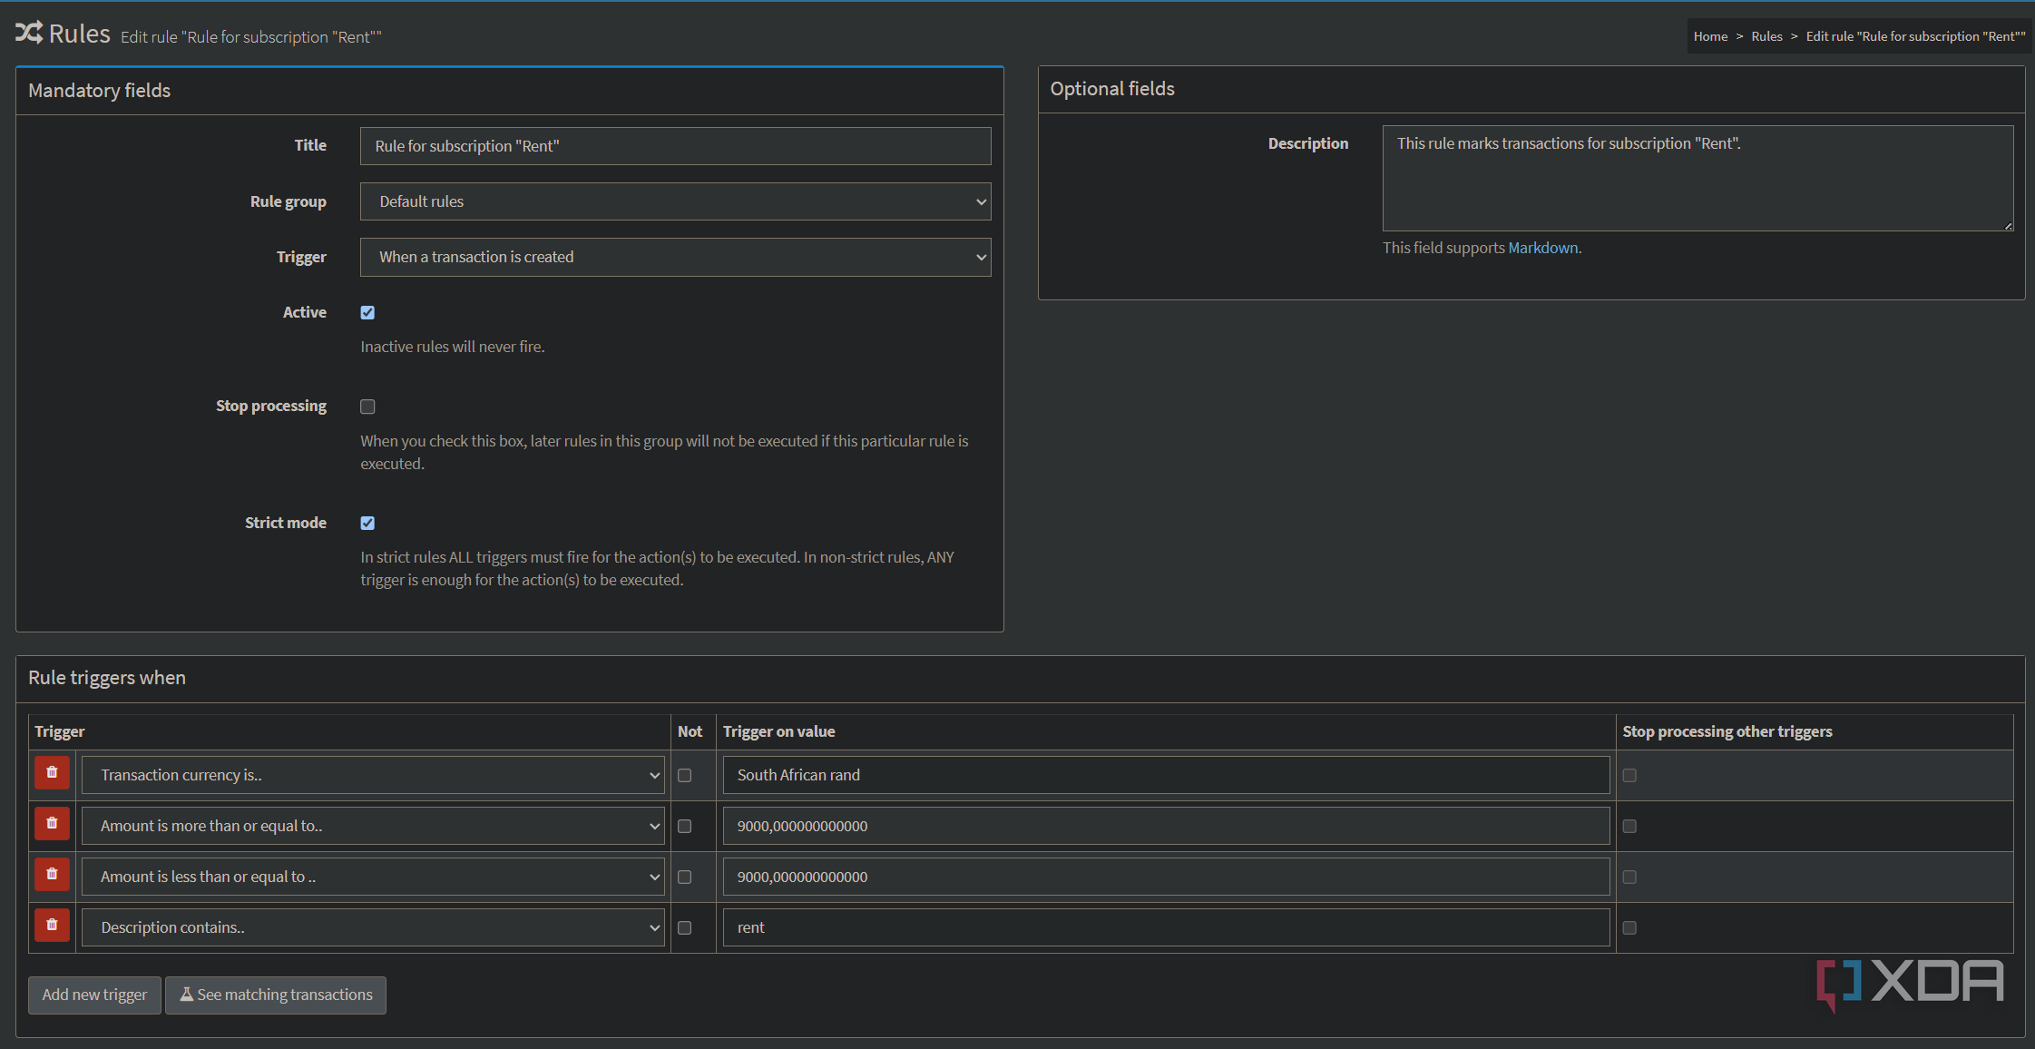Image resolution: width=2035 pixels, height=1049 pixels.
Task: Toggle the Strict mode checkbox
Action: (367, 524)
